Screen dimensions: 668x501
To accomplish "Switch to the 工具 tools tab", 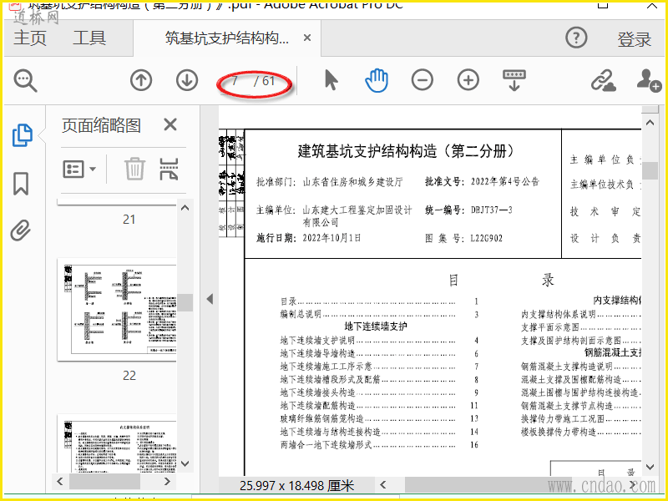I will coord(89,38).
